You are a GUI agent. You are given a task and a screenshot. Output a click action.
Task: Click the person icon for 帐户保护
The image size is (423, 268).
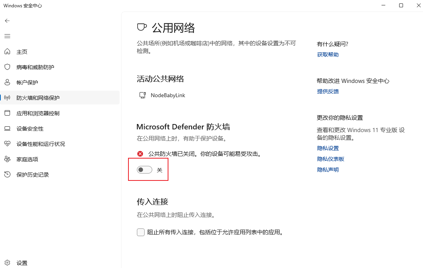pos(7,82)
